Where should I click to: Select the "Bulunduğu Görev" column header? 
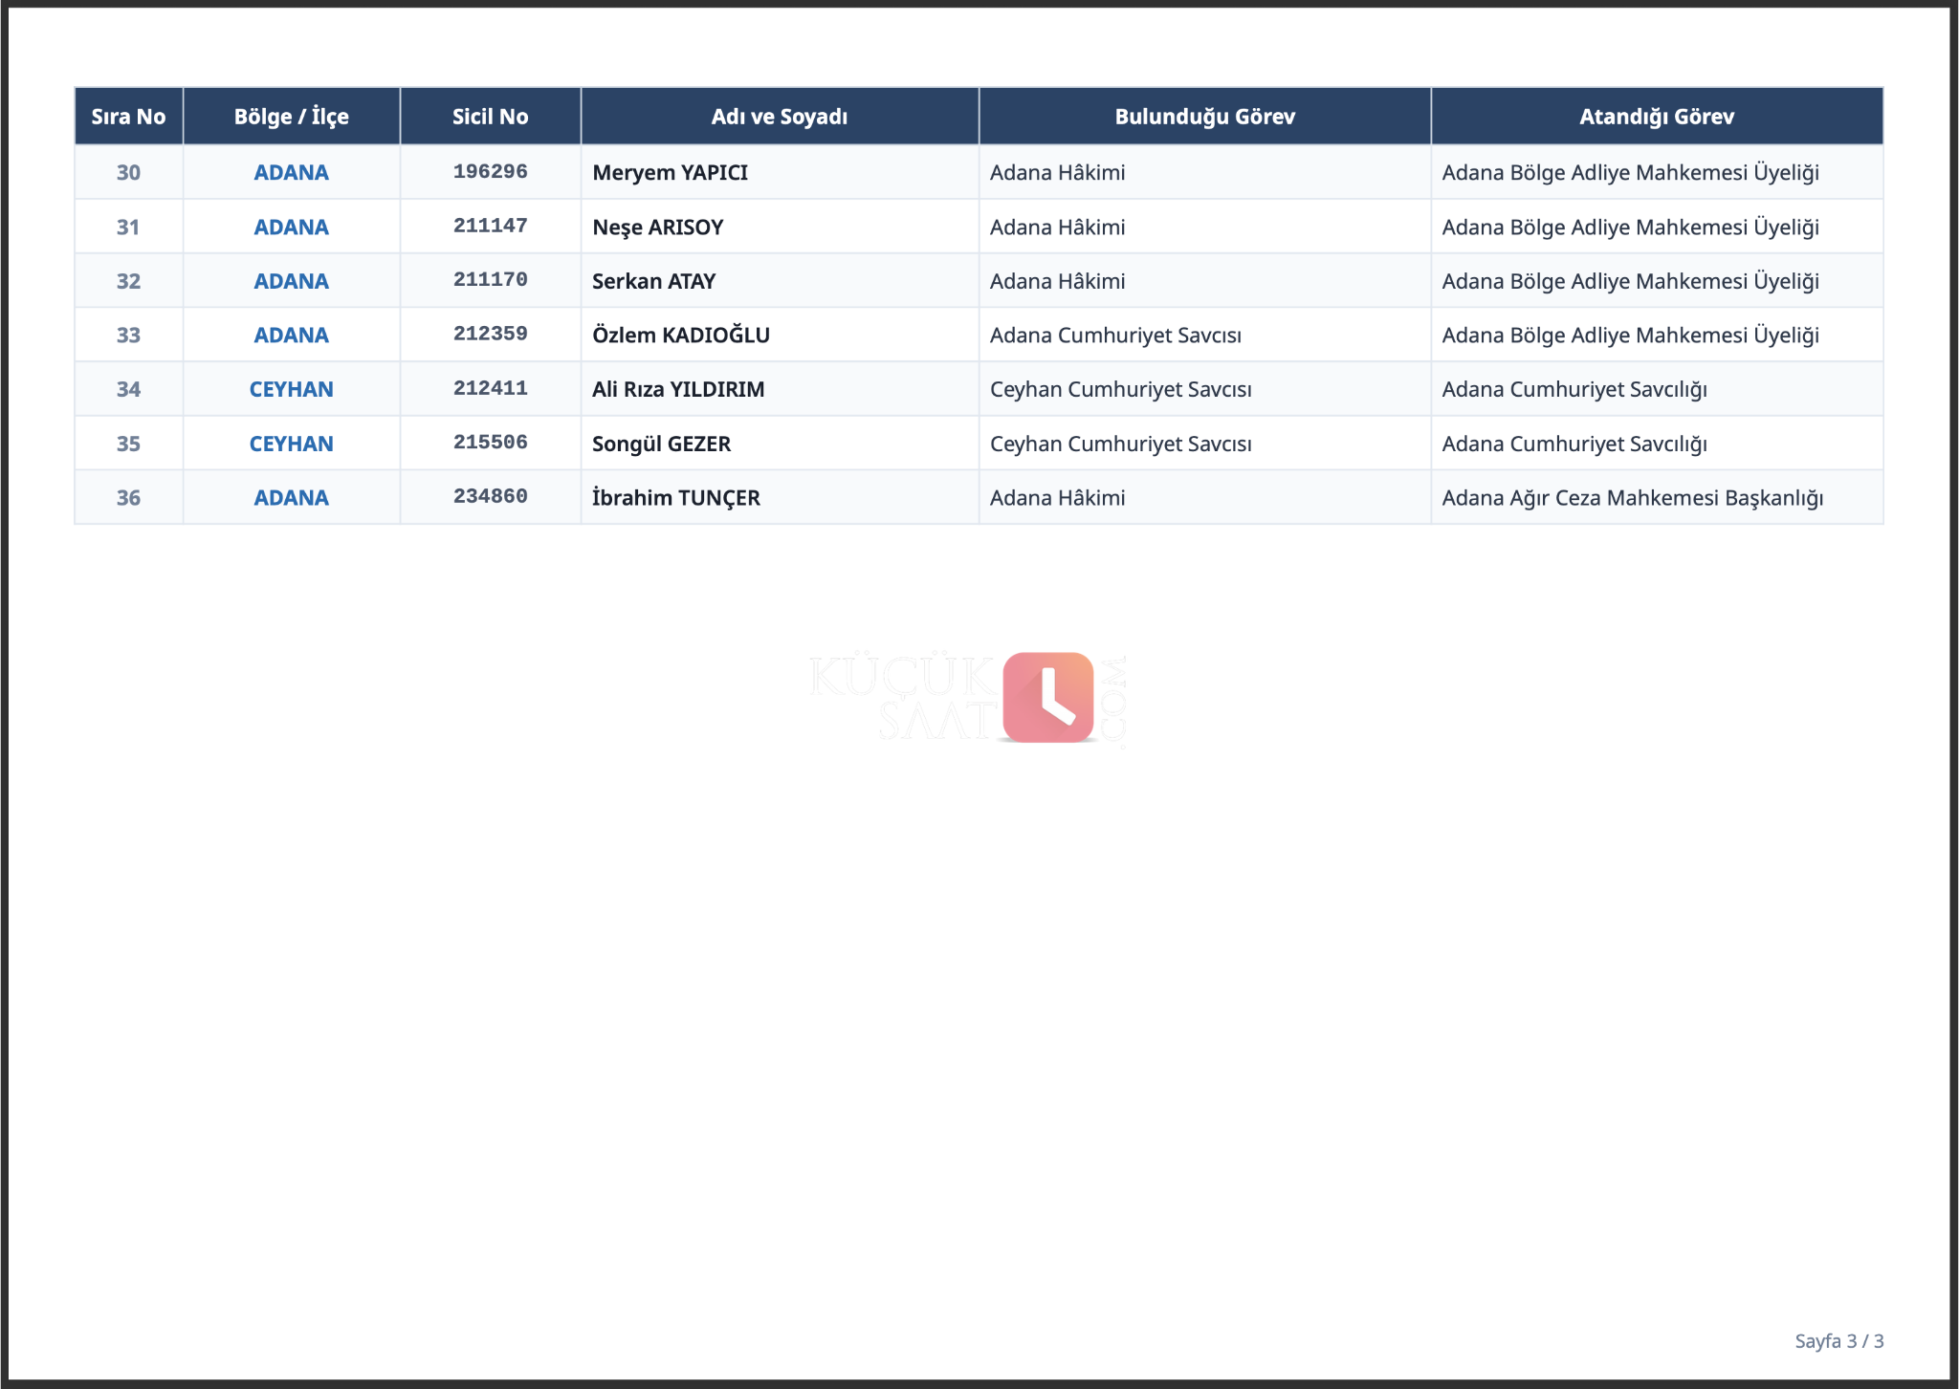pyautogui.click(x=1205, y=117)
